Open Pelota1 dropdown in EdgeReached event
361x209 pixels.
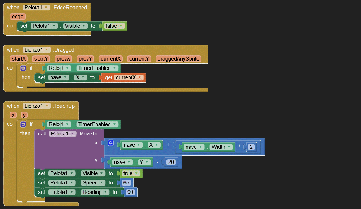point(47,8)
